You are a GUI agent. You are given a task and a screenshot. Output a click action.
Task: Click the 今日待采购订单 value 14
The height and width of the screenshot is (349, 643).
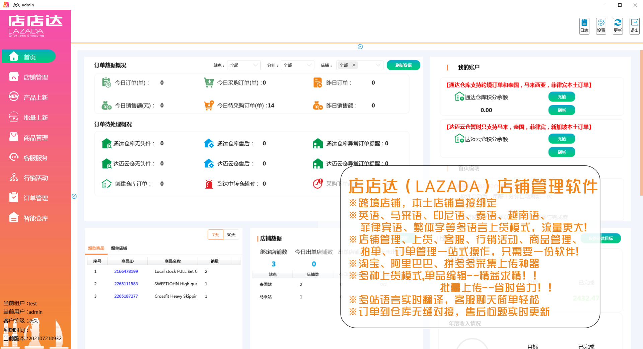point(271,106)
